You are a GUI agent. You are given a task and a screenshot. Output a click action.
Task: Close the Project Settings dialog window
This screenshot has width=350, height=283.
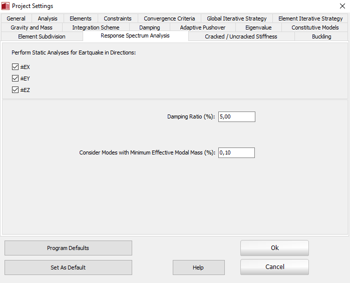[x=342, y=6]
